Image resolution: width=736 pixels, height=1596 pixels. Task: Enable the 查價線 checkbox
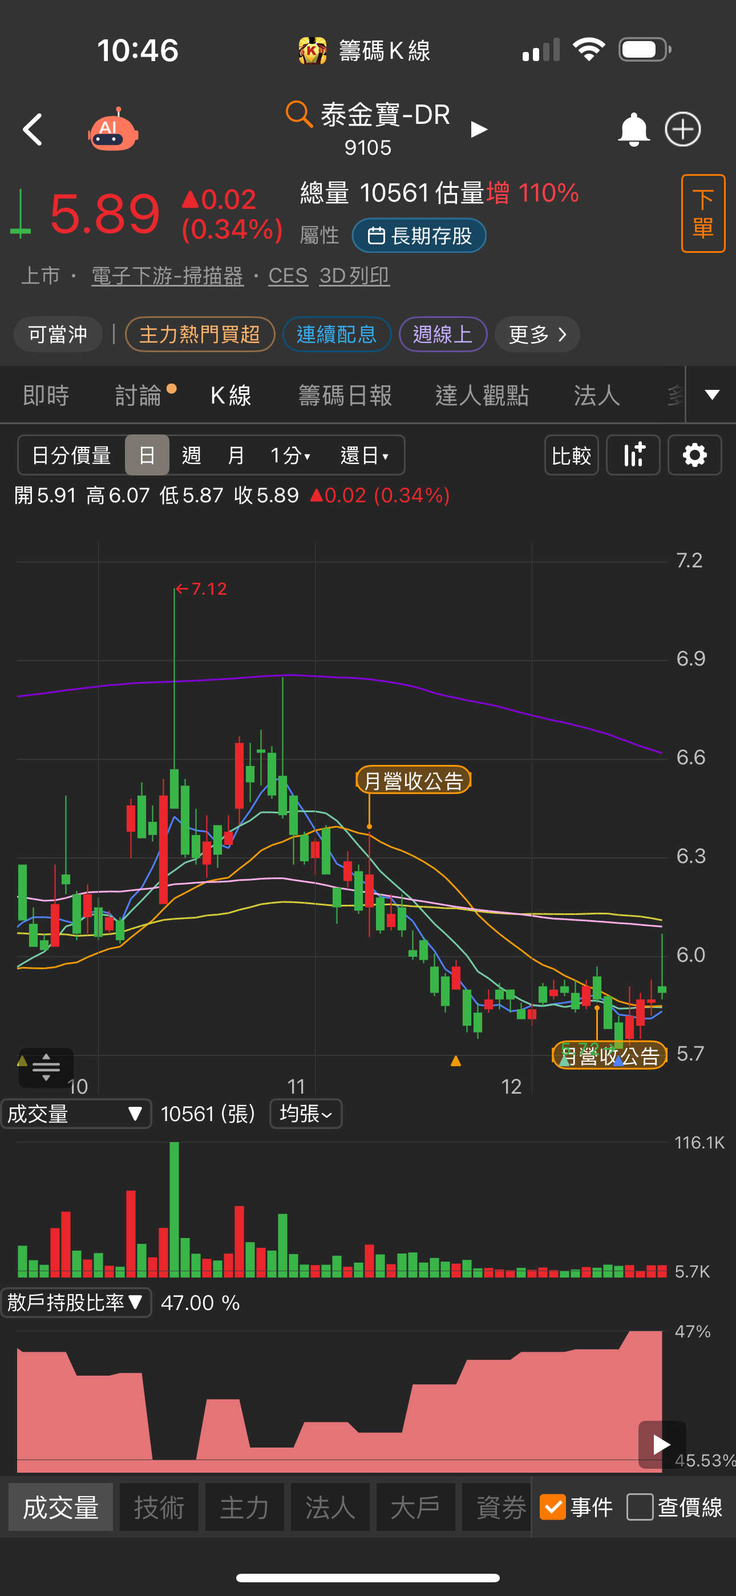(640, 1507)
